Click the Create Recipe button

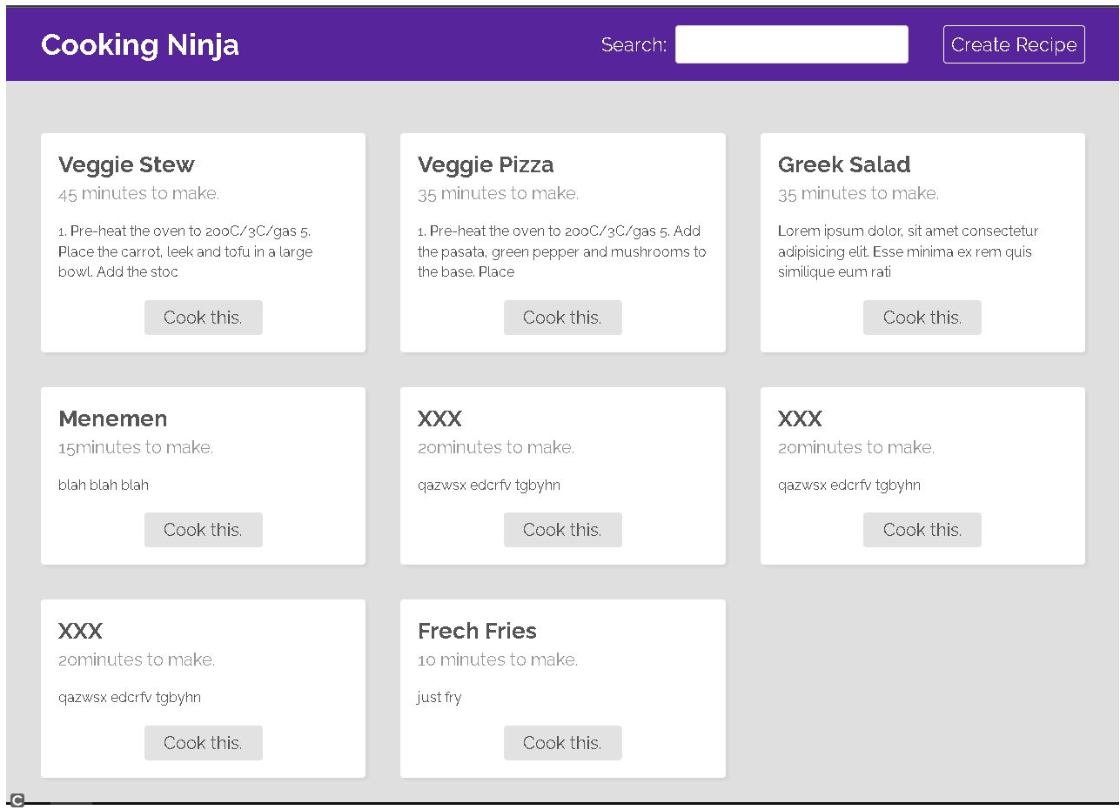coord(1013,44)
